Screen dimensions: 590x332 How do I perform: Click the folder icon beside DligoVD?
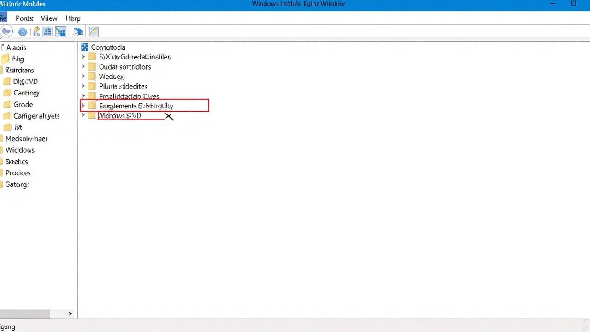click(7, 81)
